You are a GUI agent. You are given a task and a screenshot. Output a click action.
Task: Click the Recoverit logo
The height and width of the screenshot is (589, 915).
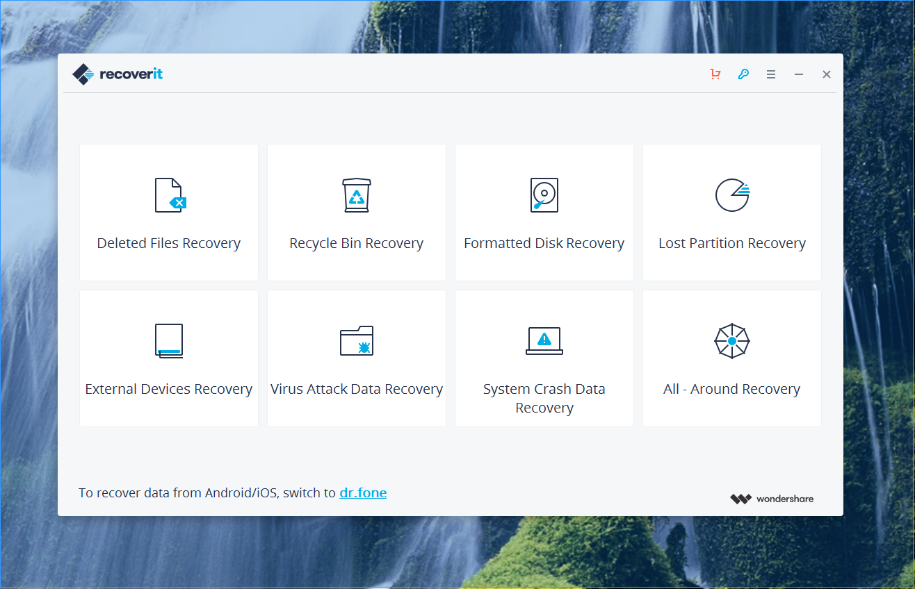click(118, 74)
